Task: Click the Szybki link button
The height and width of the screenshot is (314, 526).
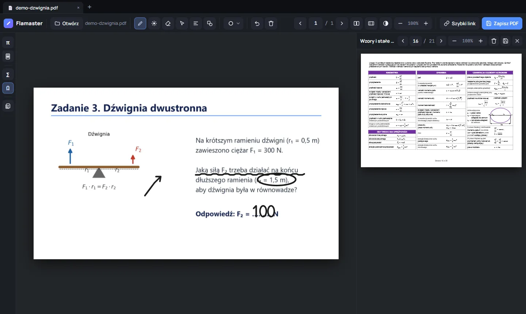Action: pos(460,23)
